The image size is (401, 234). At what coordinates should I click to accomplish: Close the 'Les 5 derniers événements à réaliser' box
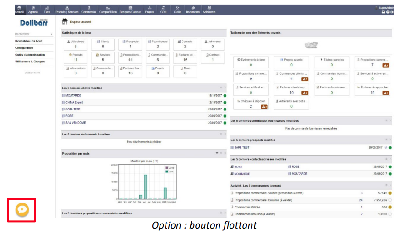(x=225, y=134)
